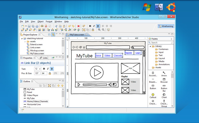Click the Save icon in main toolbar
The height and width of the screenshot is (123, 199).
pos(29,26)
